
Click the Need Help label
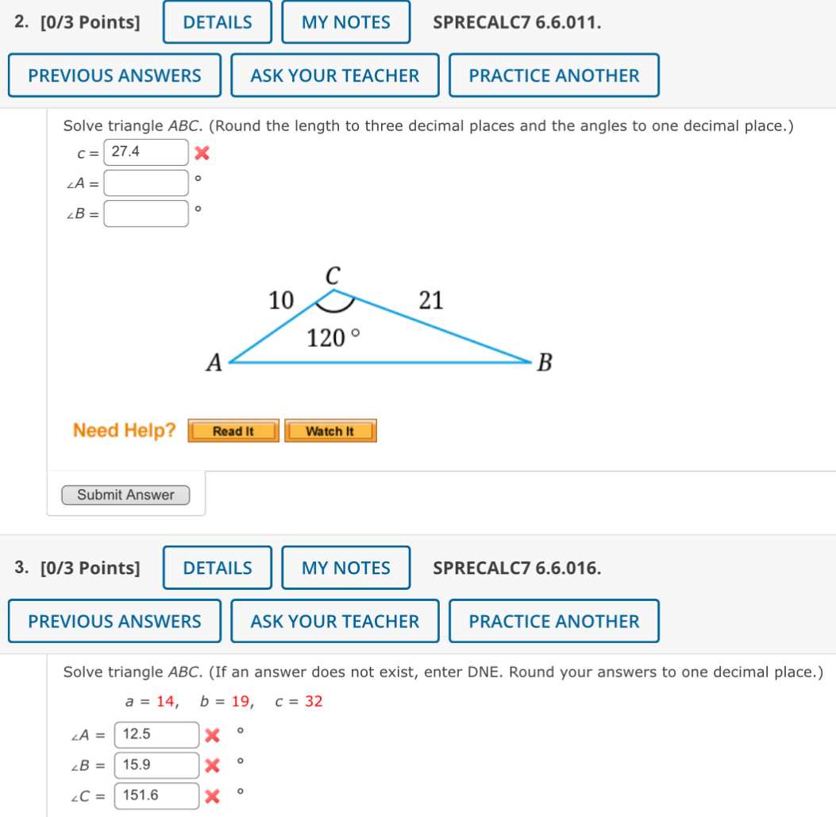point(123,430)
